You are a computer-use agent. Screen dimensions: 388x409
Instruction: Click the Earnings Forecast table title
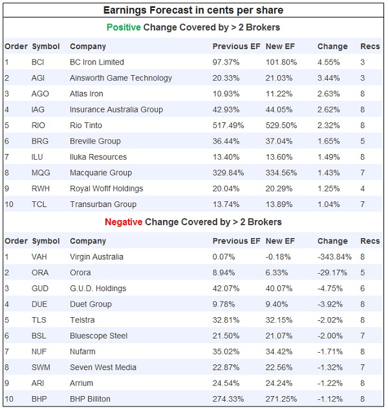click(193, 10)
